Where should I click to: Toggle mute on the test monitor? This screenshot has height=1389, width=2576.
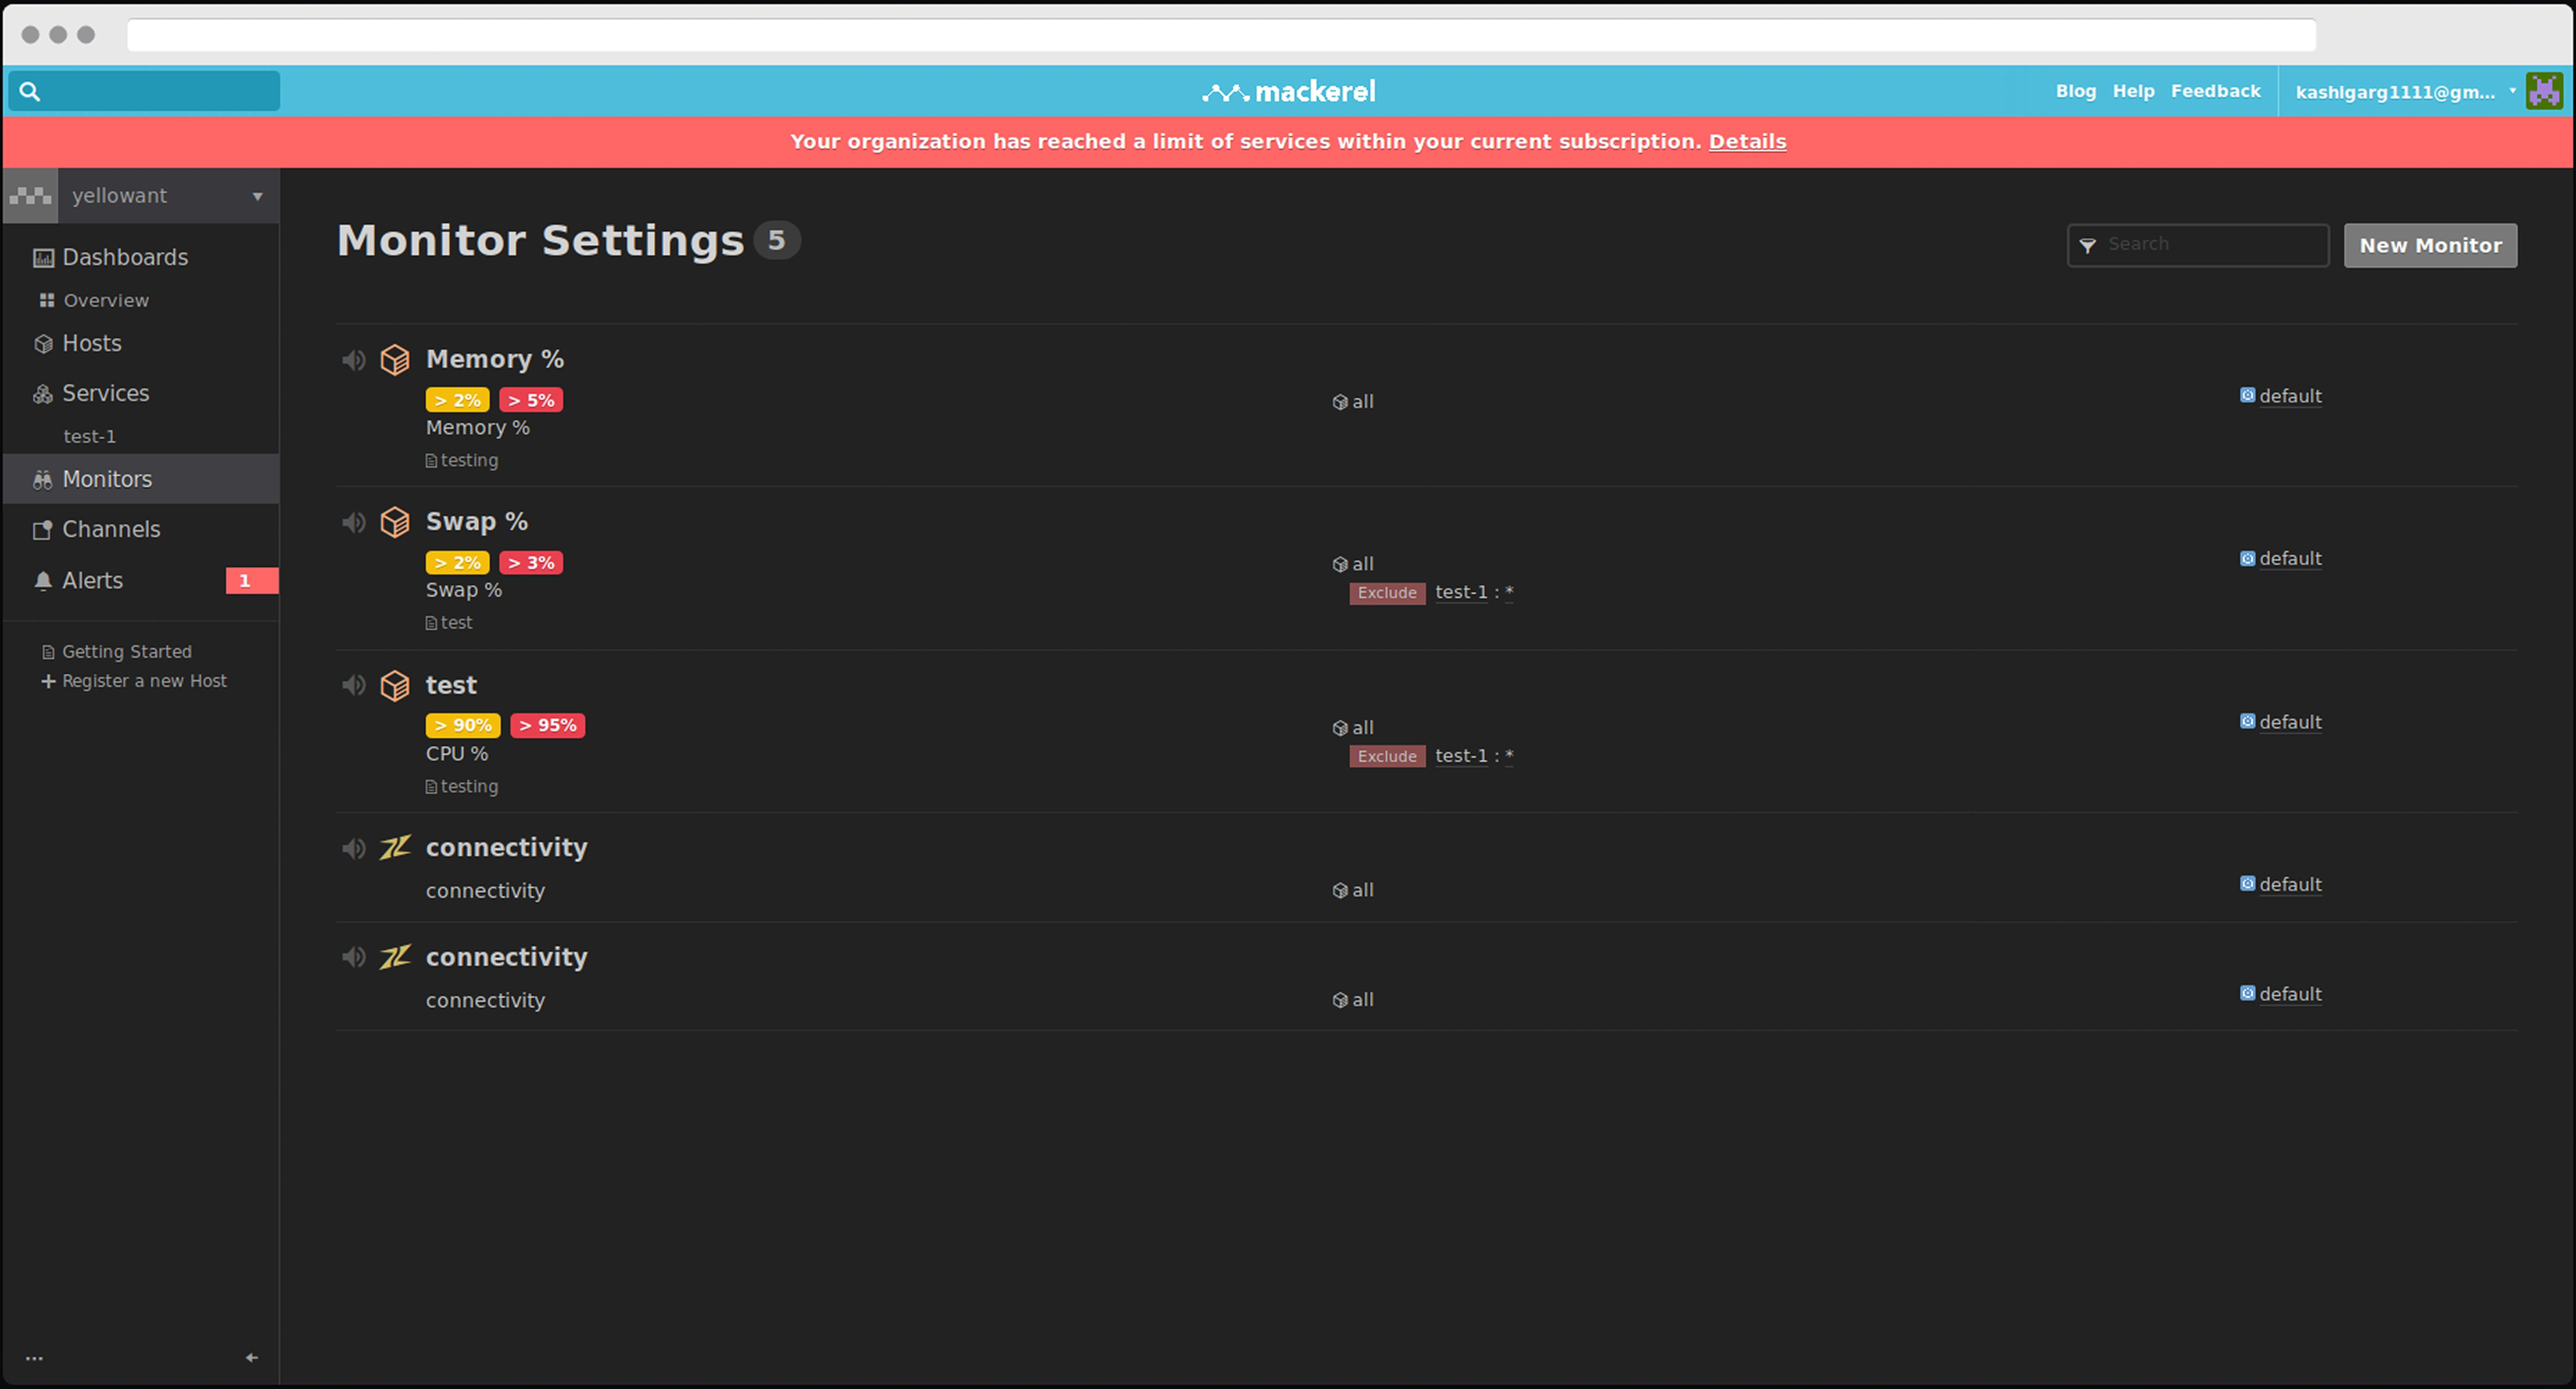[354, 685]
